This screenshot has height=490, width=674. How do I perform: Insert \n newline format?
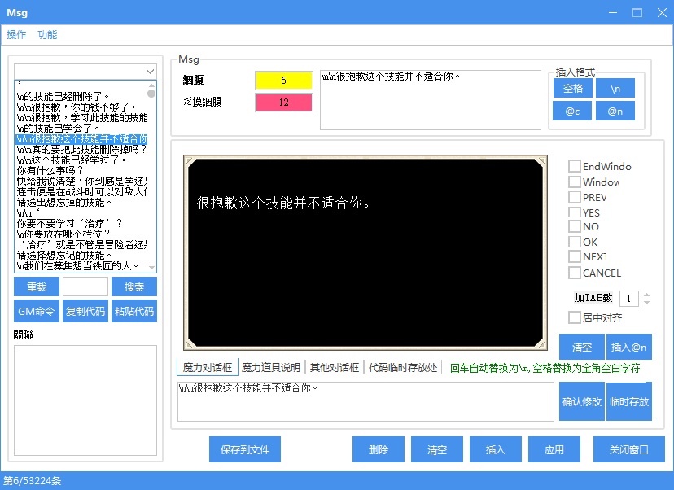click(x=615, y=88)
